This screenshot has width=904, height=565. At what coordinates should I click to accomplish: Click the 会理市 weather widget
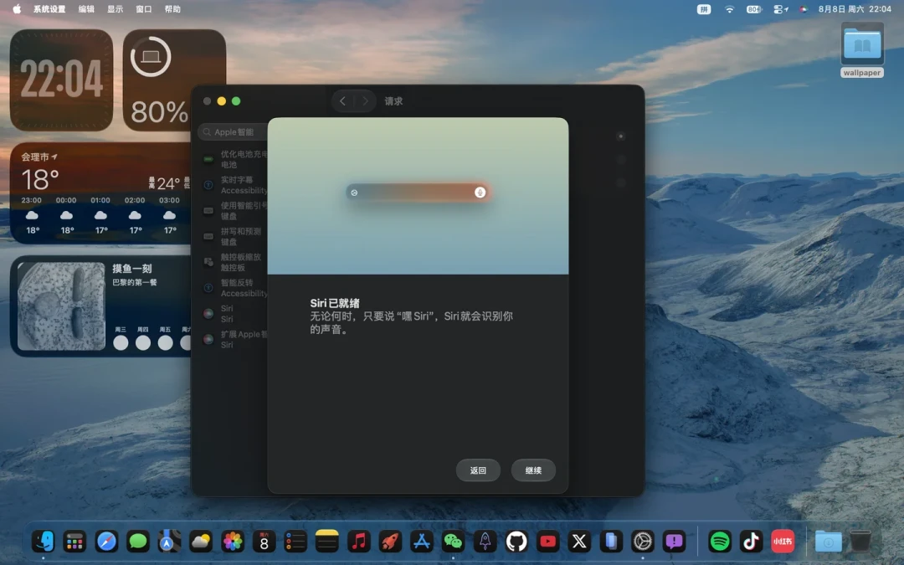coord(100,193)
